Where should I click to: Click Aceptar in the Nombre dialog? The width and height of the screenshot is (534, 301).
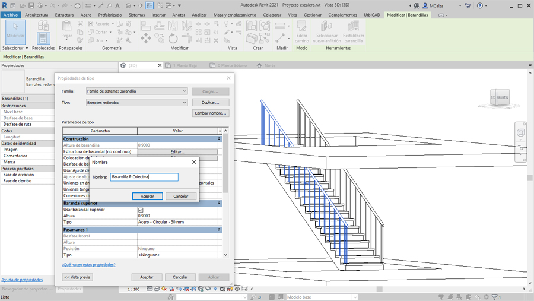coord(147,196)
